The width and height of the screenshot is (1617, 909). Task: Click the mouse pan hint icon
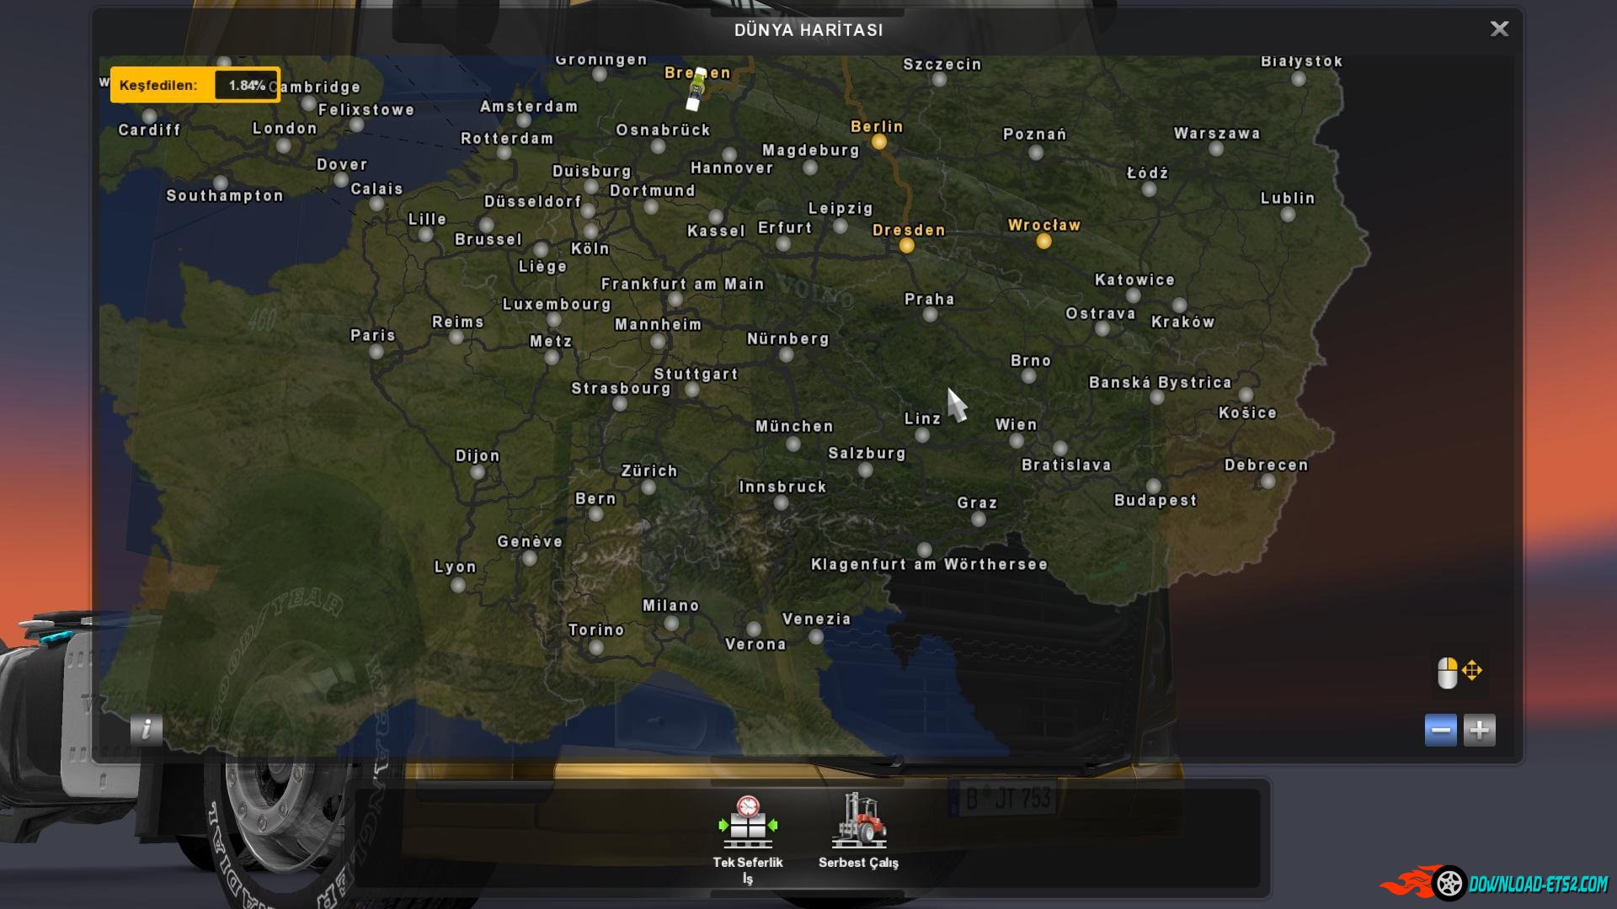tap(1460, 672)
